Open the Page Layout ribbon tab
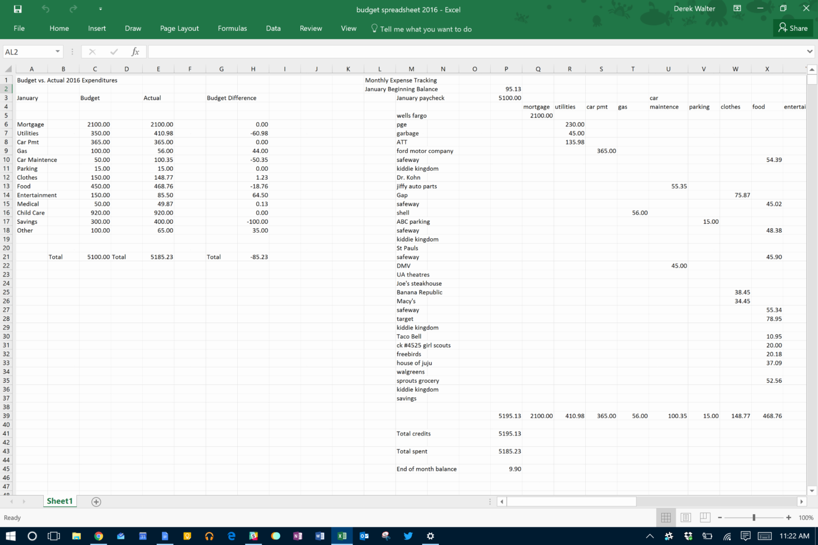The height and width of the screenshot is (545, 818). point(179,29)
